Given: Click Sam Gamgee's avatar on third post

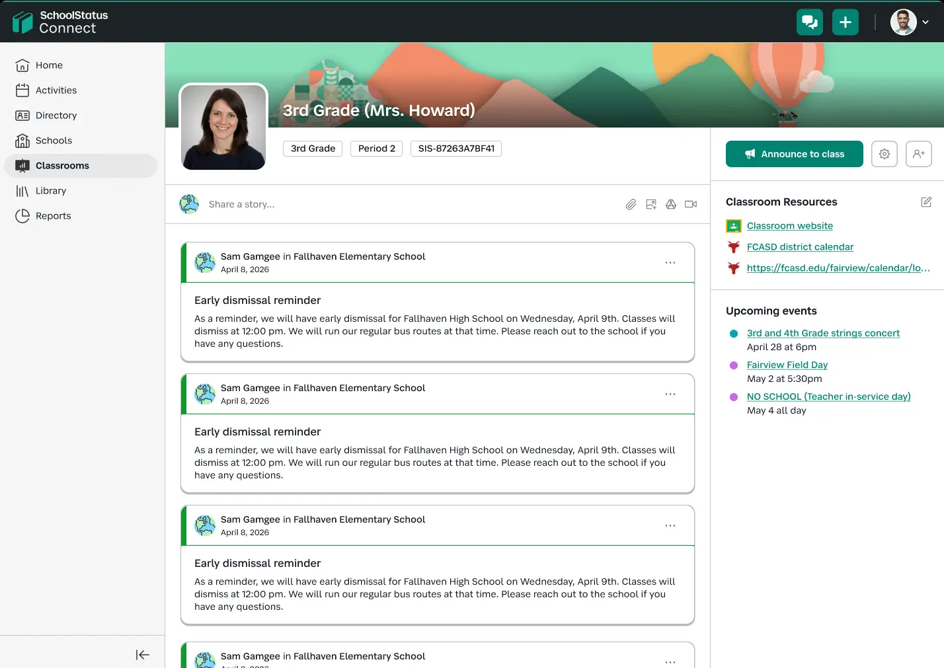Looking at the screenshot, I should pyautogui.click(x=205, y=526).
